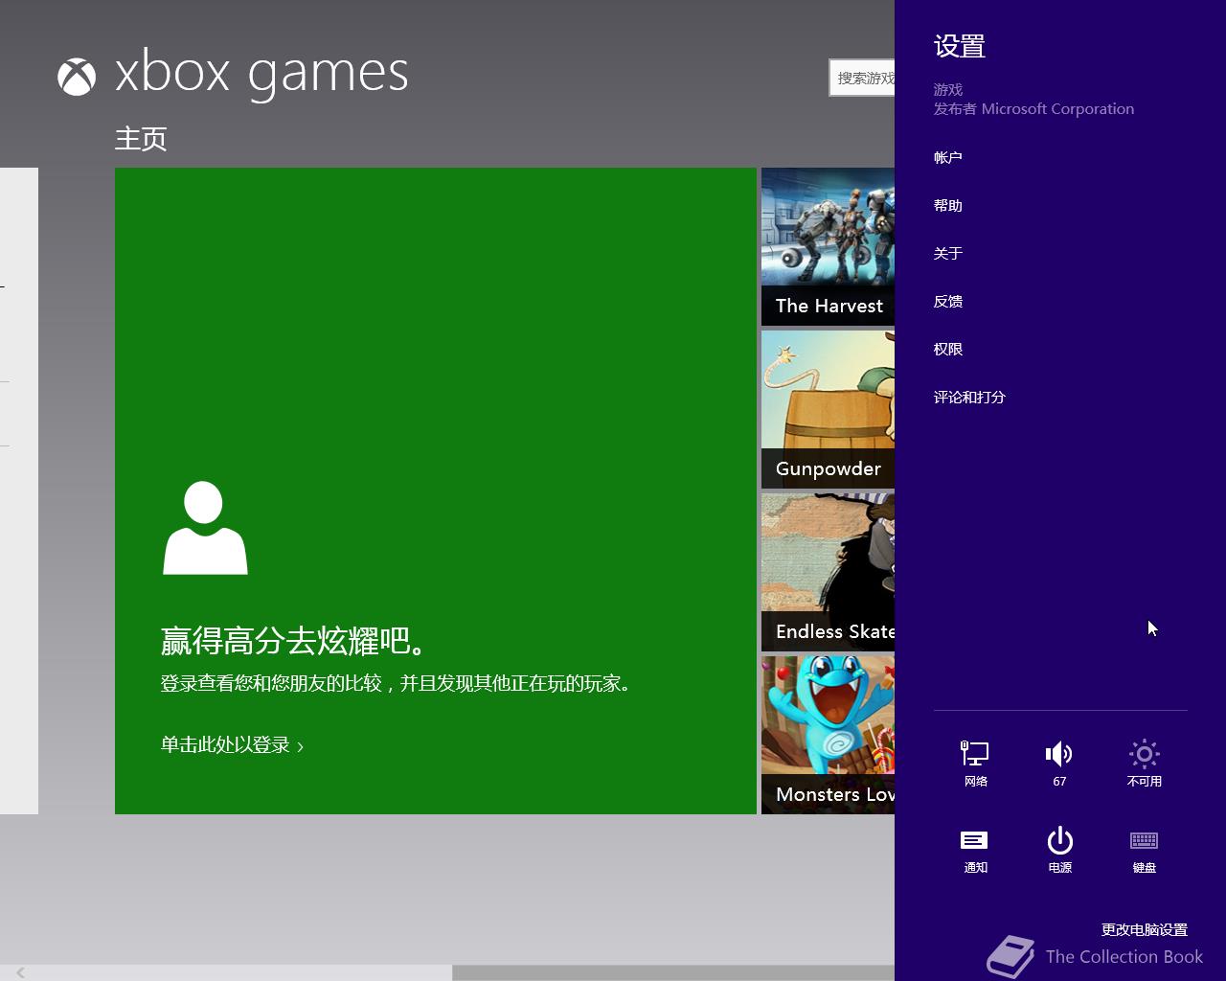Click the 主页 section heading

(x=141, y=139)
